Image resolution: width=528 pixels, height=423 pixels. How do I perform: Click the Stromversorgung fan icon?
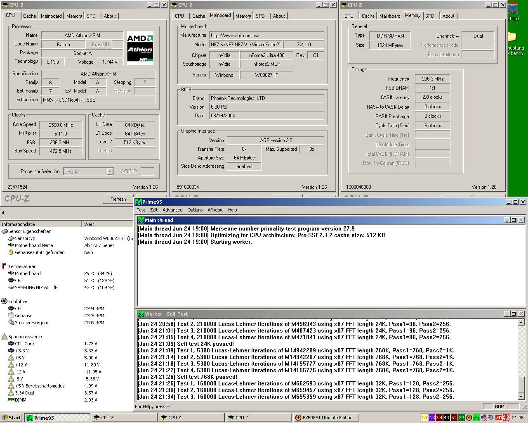click(x=11, y=323)
